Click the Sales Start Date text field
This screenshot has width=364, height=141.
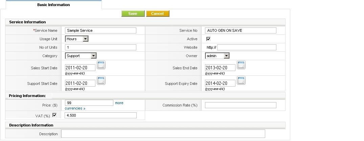click(x=80, y=68)
